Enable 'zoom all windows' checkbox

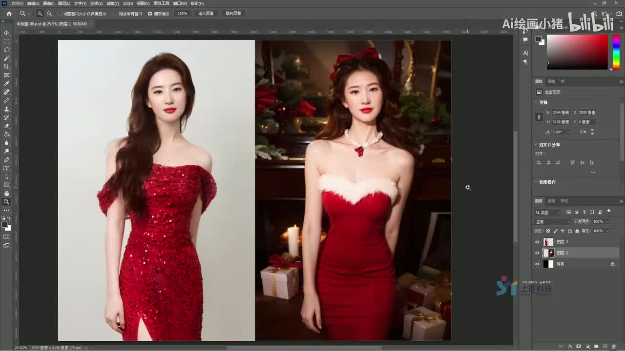pyautogui.click(x=115, y=14)
